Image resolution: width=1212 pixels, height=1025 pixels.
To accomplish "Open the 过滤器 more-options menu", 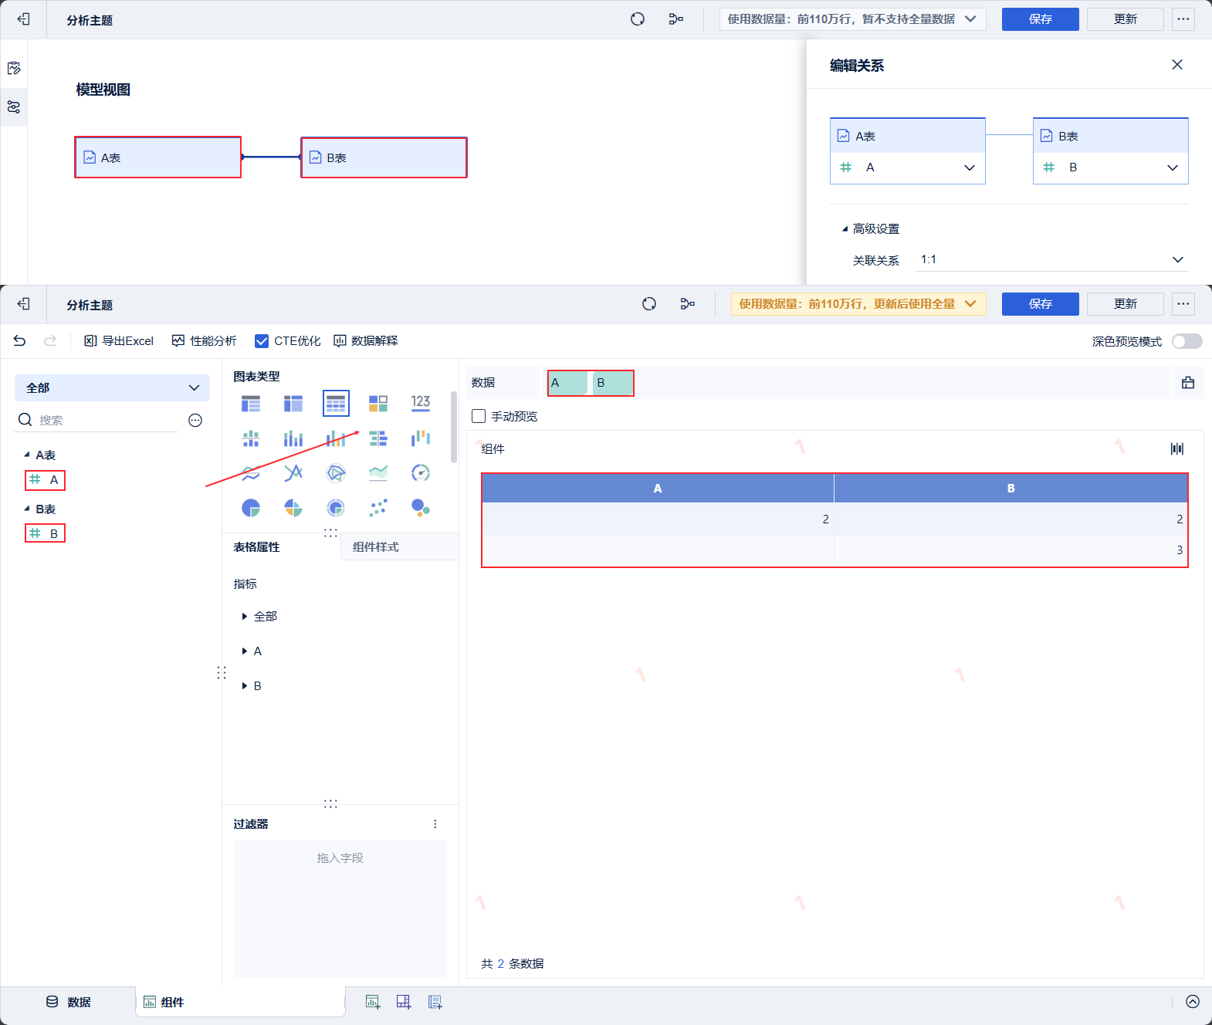I will pyautogui.click(x=435, y=824).
